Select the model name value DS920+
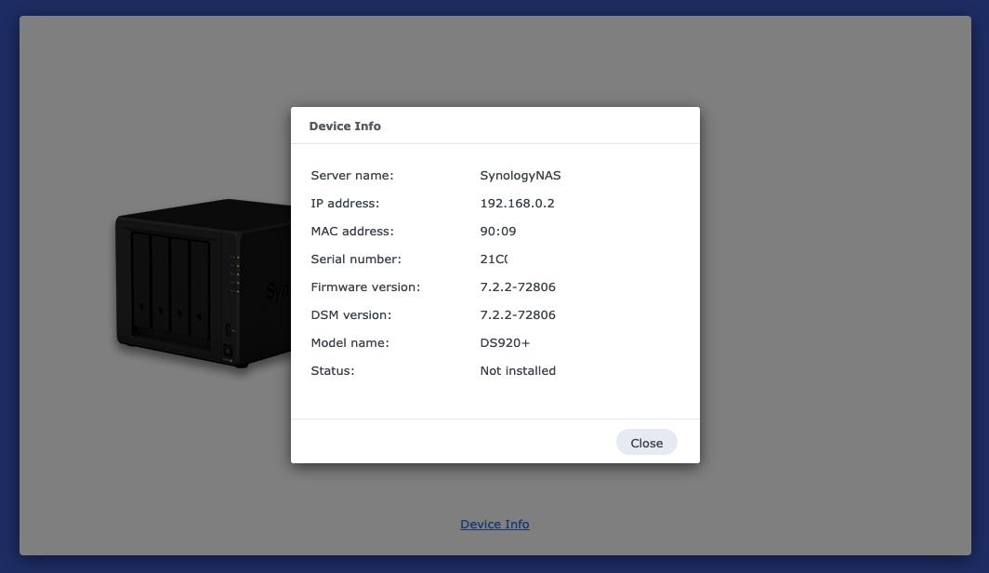Screen dimensions: 989x573 (x=505, y=342)
